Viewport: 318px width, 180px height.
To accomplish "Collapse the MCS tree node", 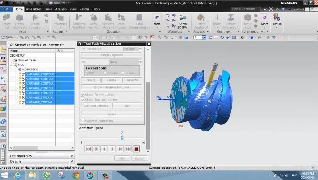I will point(11,65).
